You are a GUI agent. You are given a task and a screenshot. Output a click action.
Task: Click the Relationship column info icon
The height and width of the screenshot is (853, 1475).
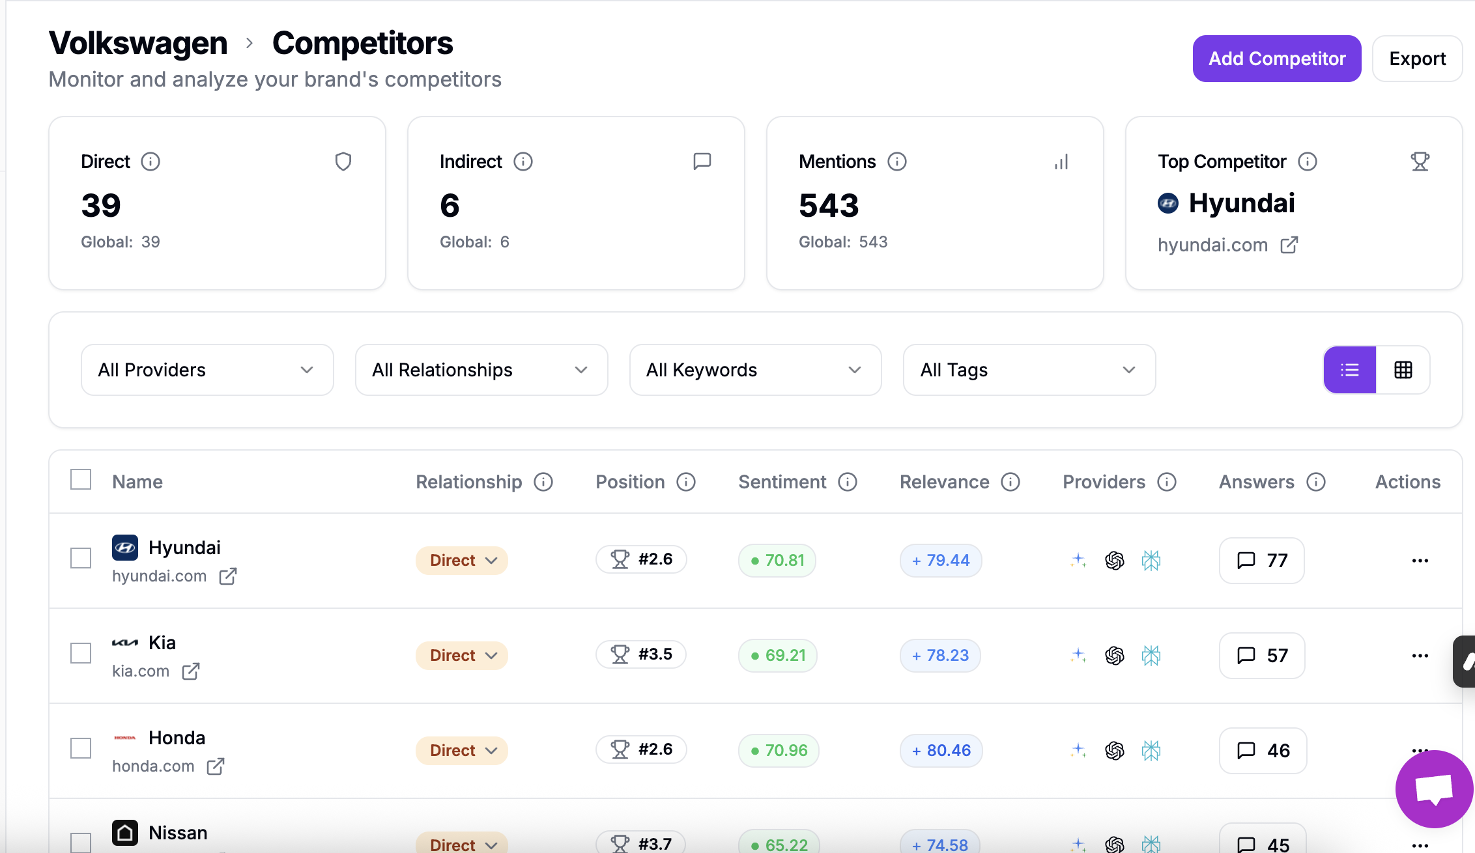pyautogui.click(x=543, y=482)
